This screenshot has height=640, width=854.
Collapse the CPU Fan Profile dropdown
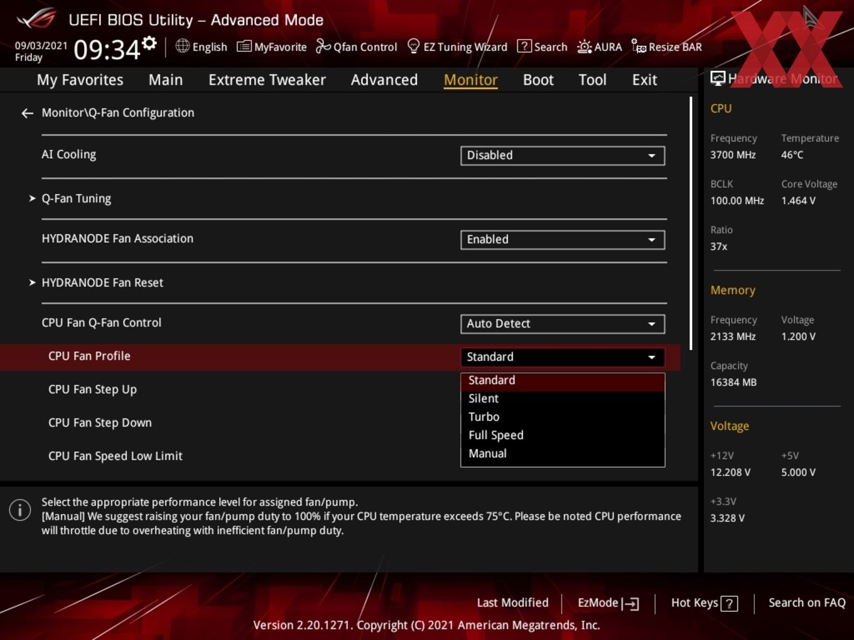[563, 357]
